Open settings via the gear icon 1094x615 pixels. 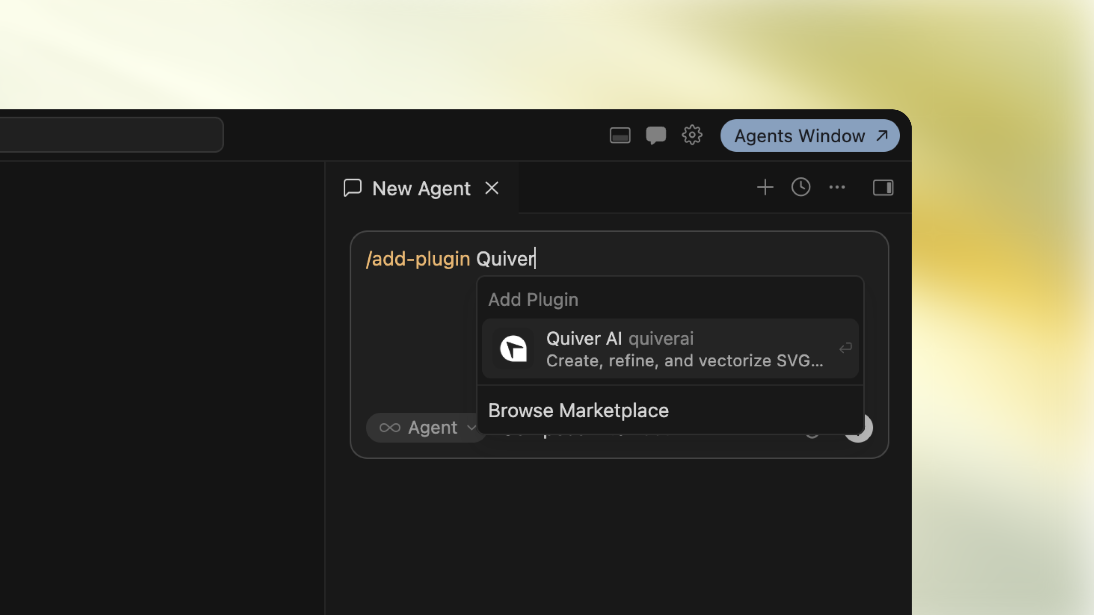tap(692, 135)
